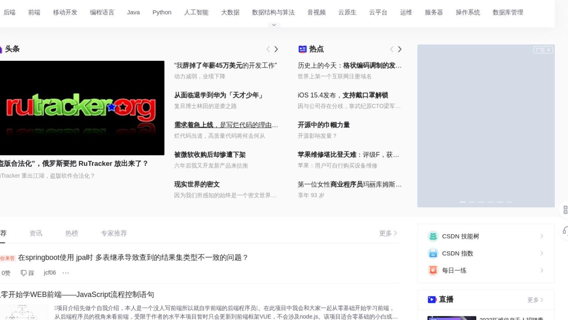Open the 云原生 category
Screen dimensions: 568x320
click(347, 12)
